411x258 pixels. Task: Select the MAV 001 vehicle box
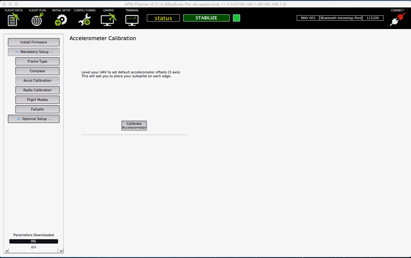click(308, 18)
